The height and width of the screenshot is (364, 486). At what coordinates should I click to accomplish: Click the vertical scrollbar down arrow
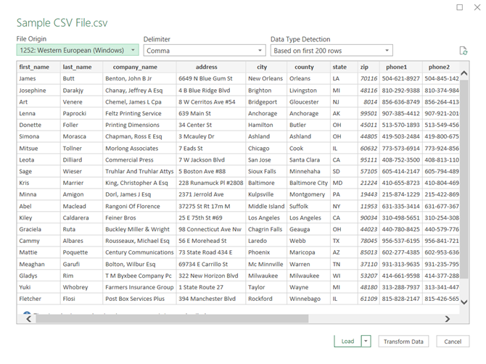464,302
